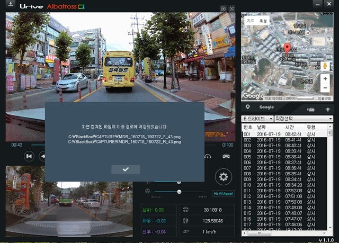Select recording 002 at 08:41:41
The width and height of the screenshot is (339, 243).
(284, 140)
